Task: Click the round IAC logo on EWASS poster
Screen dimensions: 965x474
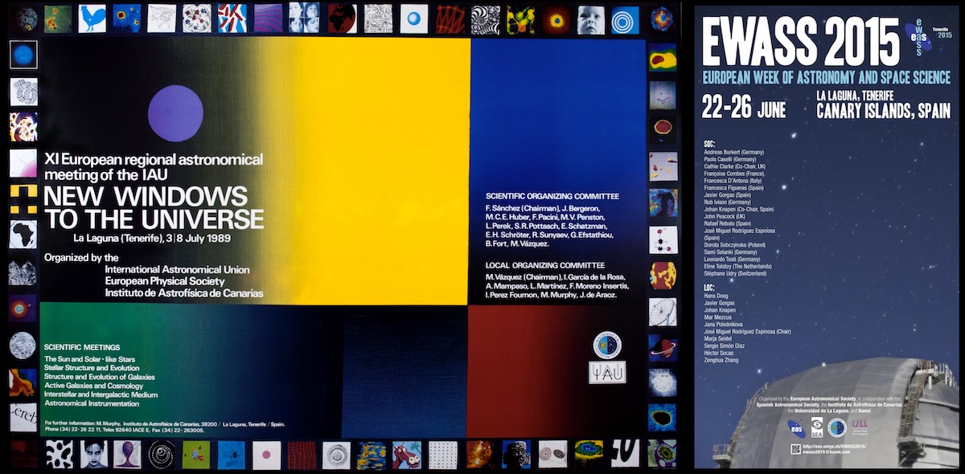Action: click(x=837, y=428)
